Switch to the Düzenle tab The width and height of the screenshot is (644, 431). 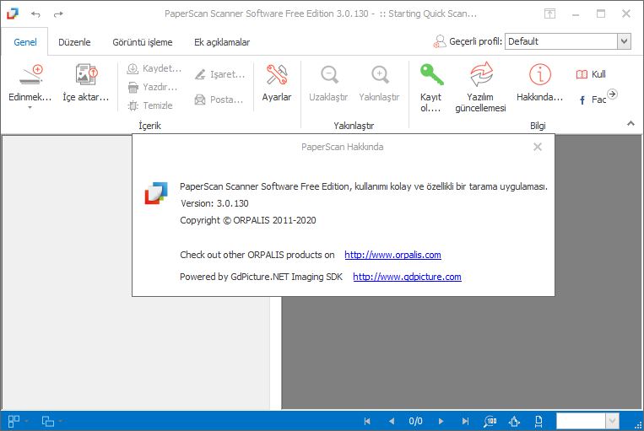coord(74,42)
